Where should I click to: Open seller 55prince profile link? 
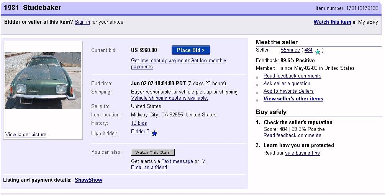(x=290, y=50)
